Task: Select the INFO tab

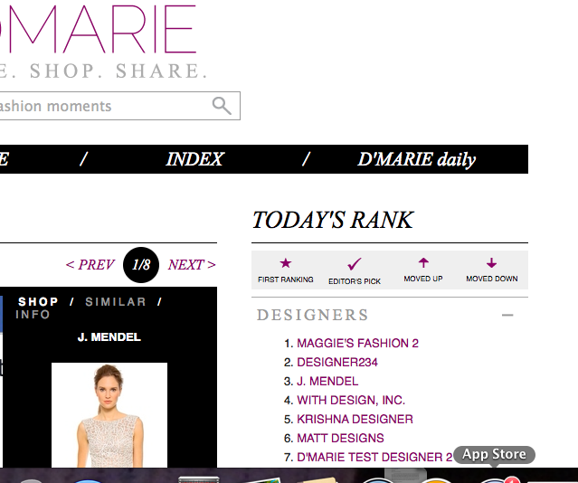Action: (33, 315)
